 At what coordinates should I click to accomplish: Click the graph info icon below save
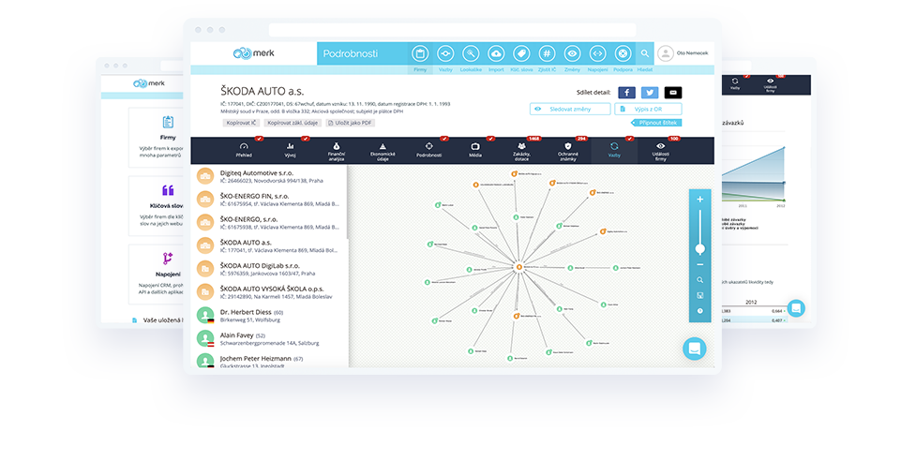coord(699,311)
